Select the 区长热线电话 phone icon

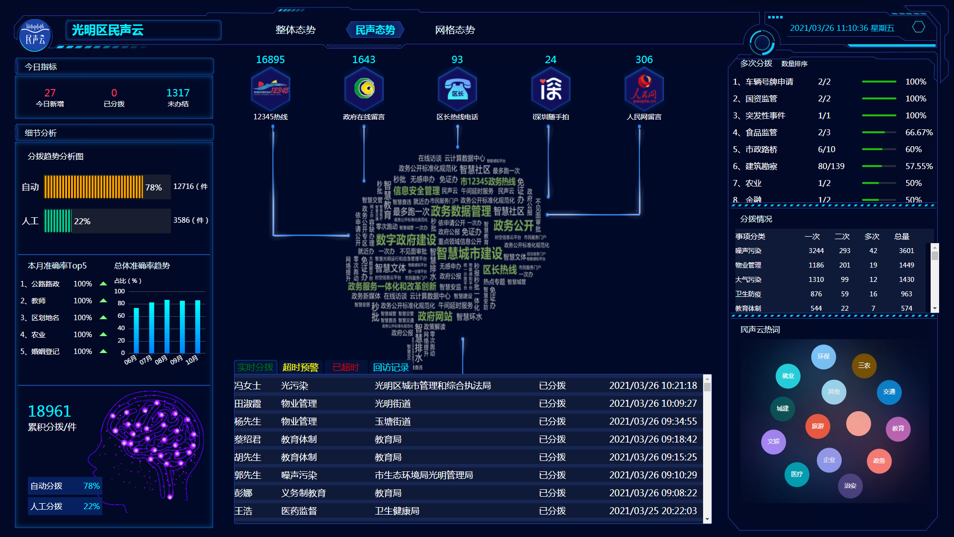pos(457,89)
